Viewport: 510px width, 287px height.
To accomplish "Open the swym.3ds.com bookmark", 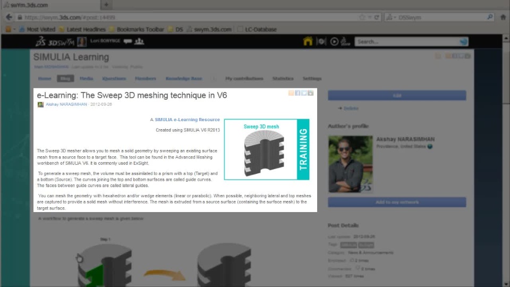I will (209, 29).
